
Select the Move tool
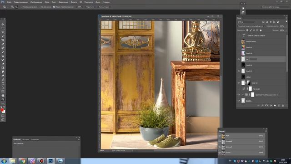(3, 24)
